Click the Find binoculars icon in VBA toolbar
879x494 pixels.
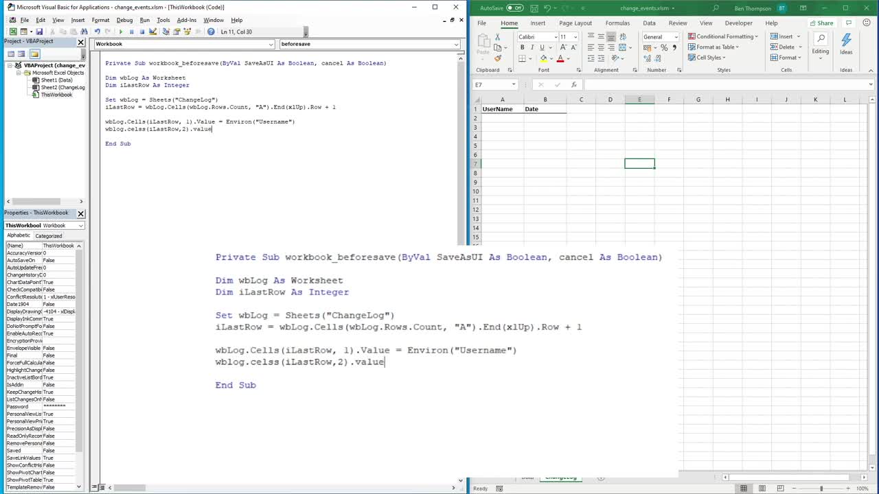[84, 32]
